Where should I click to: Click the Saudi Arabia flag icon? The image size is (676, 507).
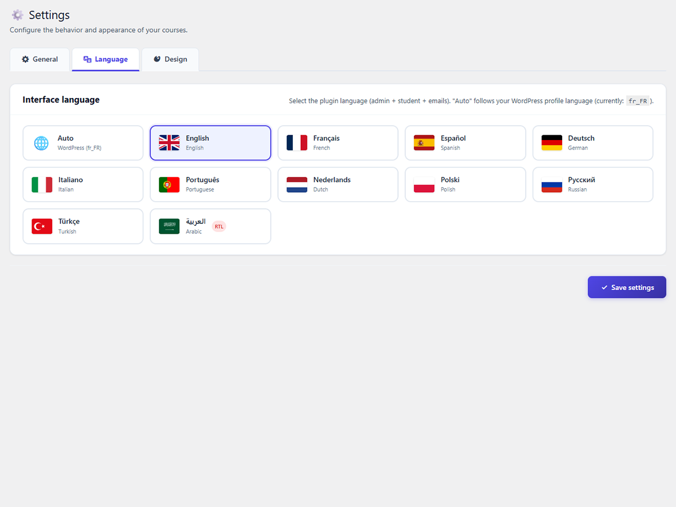[x=169, y=226]
